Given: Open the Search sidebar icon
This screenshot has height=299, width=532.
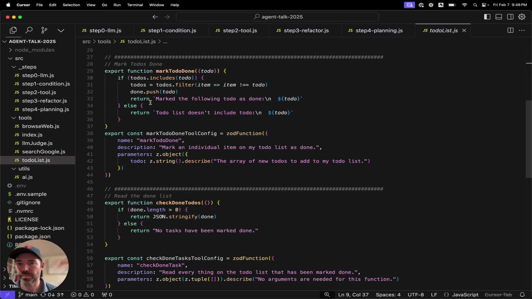Looking at the screenshot, I should (29, 30).
